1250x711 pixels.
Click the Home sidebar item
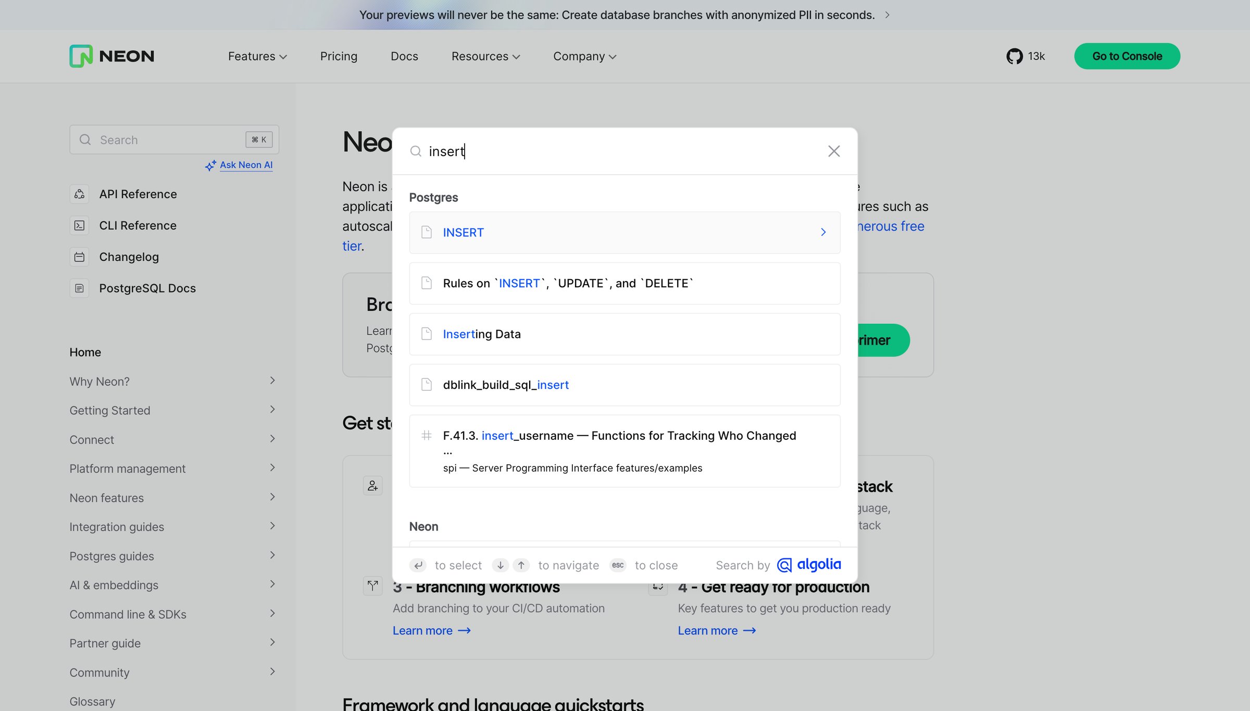pyautogui.click(x=85, y=352)
